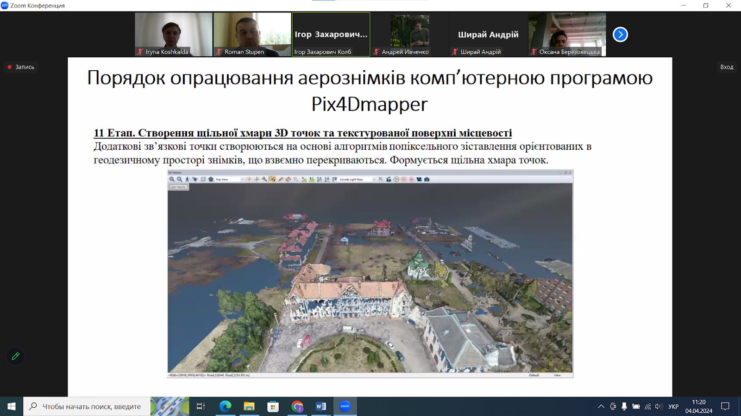Select the walk mode icon in 3D Viewer

(x=187, y=179)
